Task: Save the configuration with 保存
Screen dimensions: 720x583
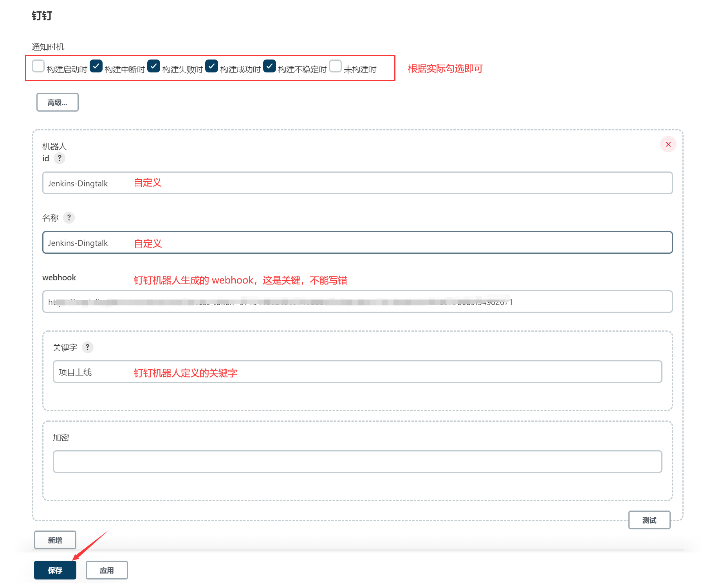Action: point(55,570)
